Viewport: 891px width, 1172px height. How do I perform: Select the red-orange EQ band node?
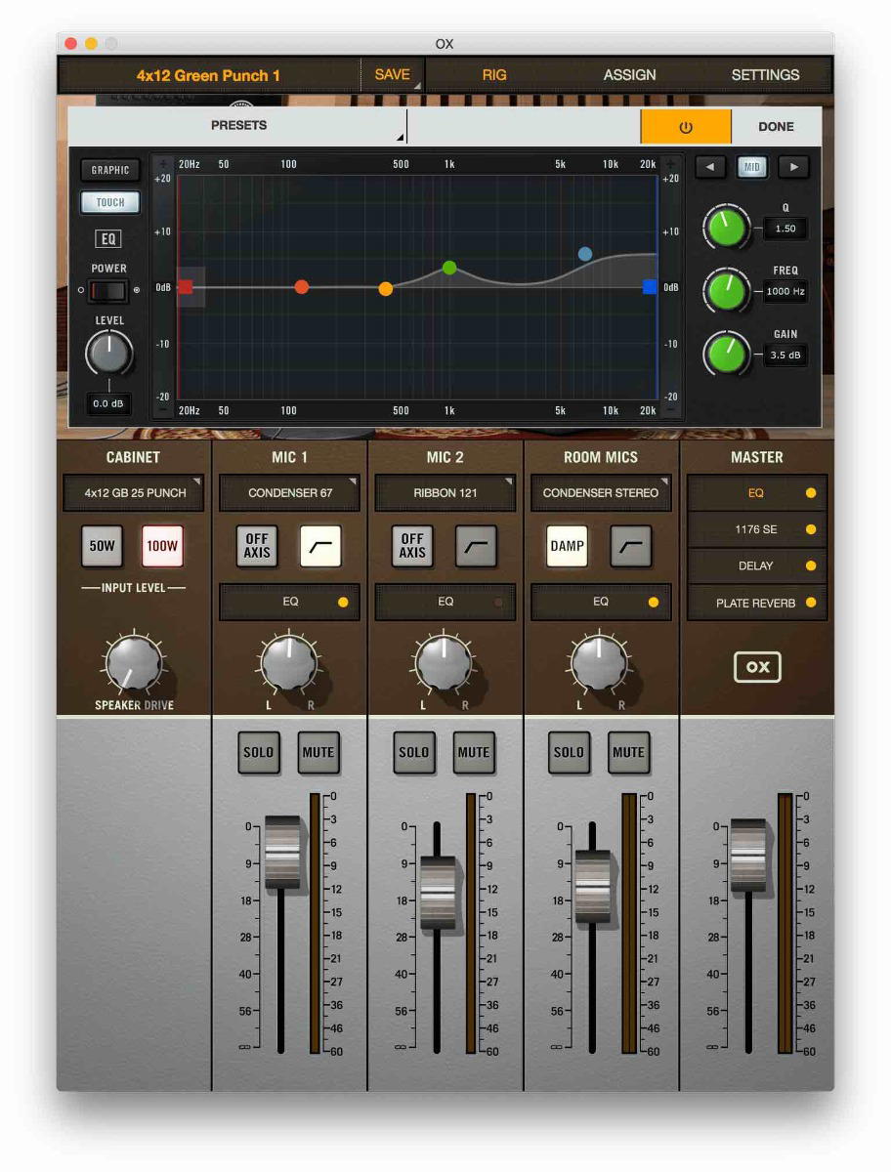[302, 287]
